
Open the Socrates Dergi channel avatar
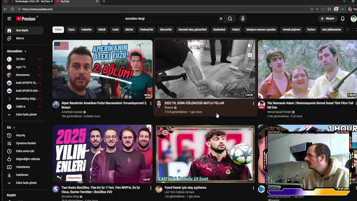56,189
